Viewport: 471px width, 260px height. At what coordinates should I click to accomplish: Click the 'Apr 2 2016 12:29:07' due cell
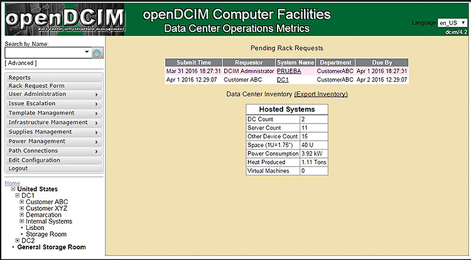point(382,80)
